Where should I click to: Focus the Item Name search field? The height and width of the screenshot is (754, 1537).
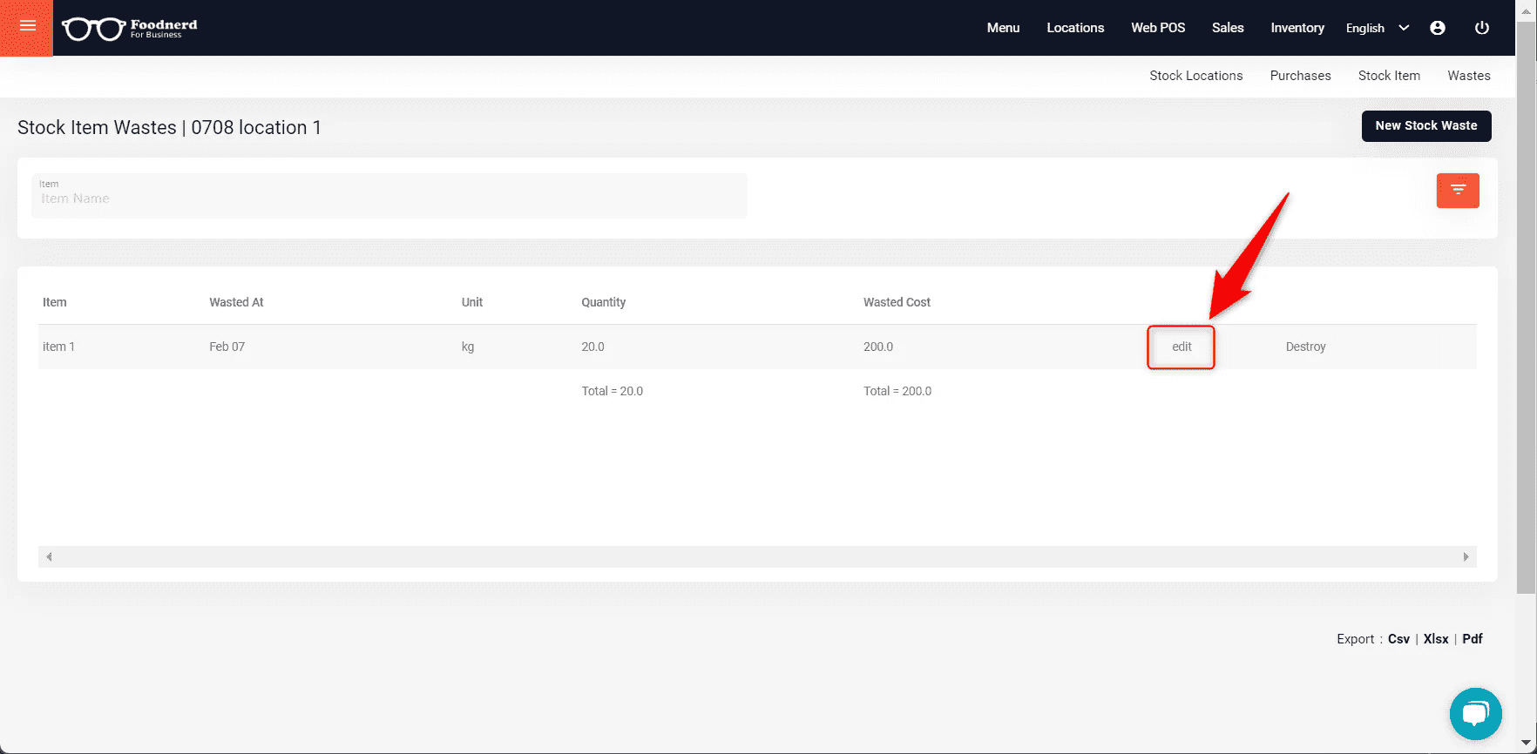pos(389,196)
